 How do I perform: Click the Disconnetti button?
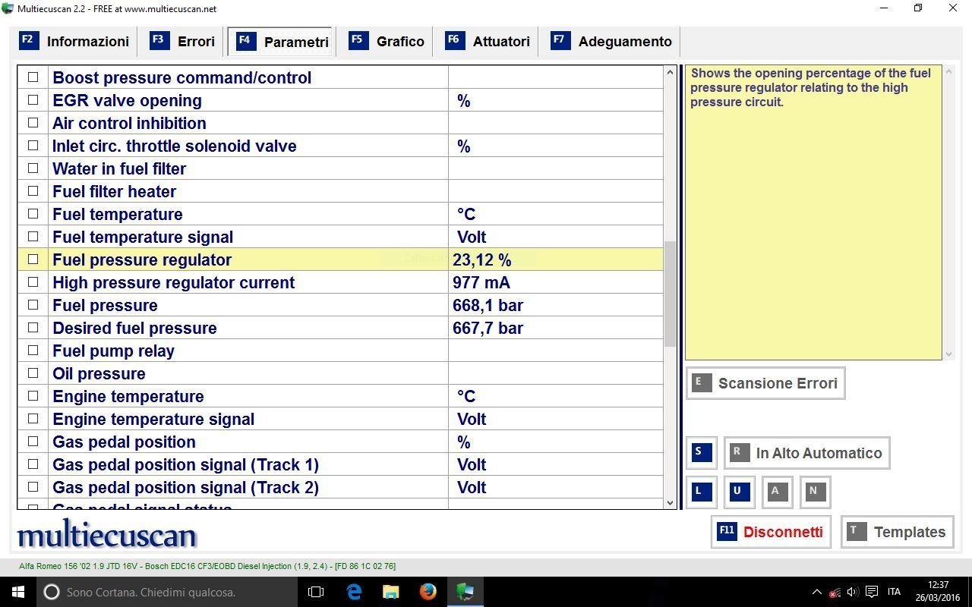pyautogui.click(x=771, y=532)
